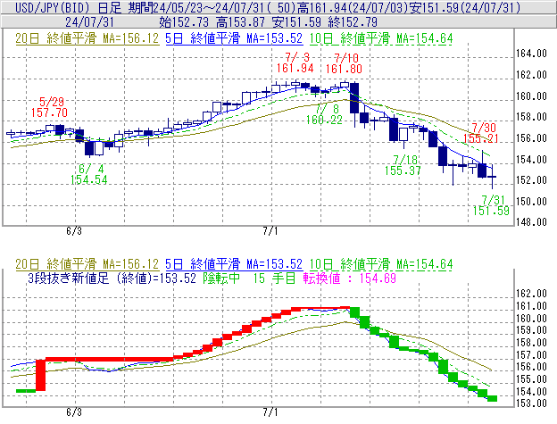
Task: Click the latest 7/31 candlestick in upper chart
Action: tap(492, 177)
